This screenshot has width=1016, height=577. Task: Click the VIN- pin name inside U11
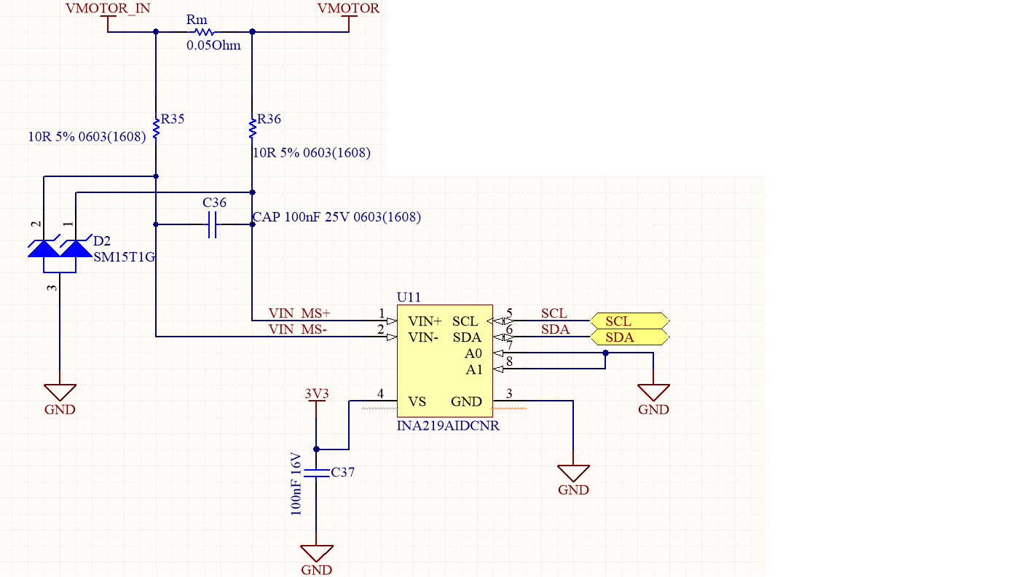point(423,337)
